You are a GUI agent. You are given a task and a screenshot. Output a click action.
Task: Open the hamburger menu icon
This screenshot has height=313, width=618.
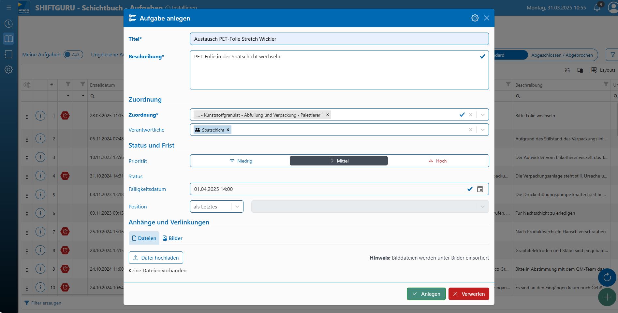click(x=9, y=7)
